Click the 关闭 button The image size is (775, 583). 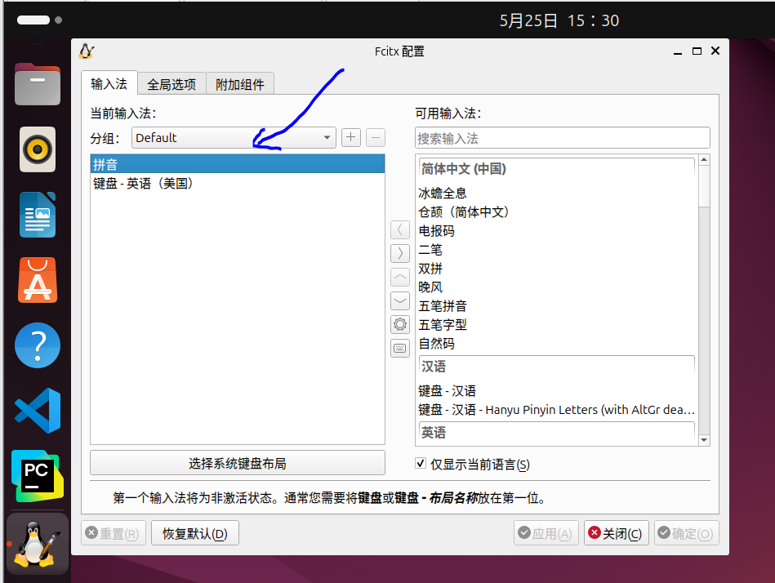[616, 533]
